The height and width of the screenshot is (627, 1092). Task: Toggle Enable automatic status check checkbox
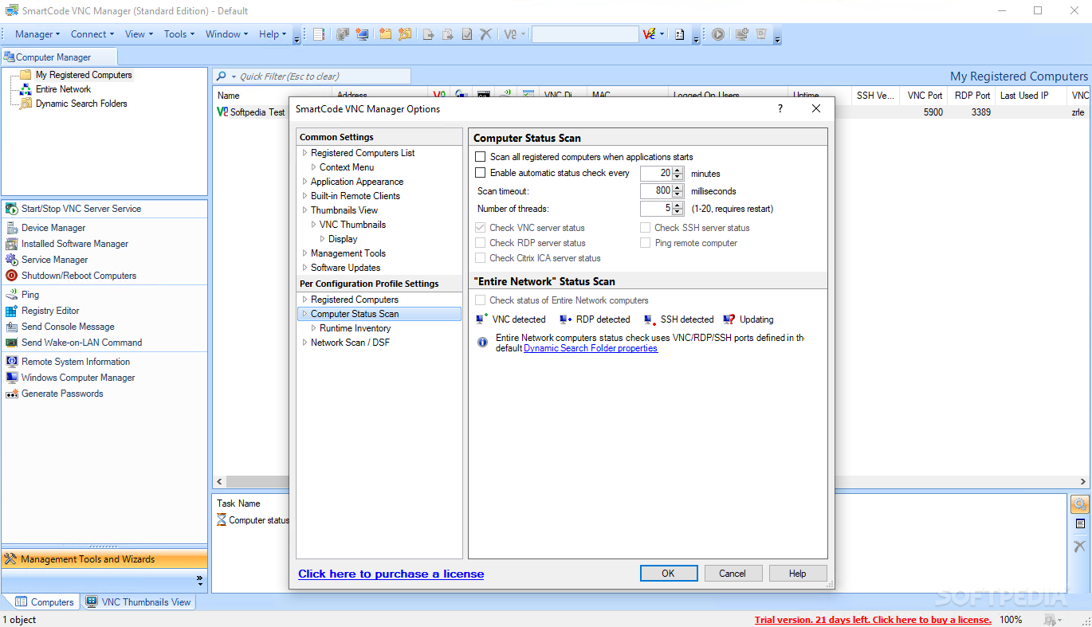point(480,173)
